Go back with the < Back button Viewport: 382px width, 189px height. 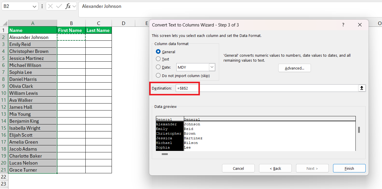[x=275, y=168]
